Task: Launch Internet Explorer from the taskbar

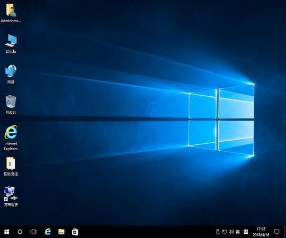Action: 48,232
